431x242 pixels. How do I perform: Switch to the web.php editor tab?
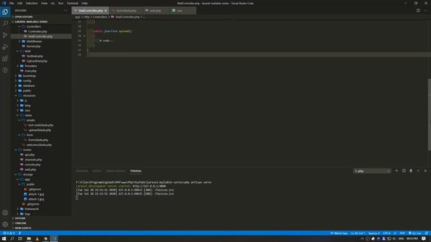point(156,11)
